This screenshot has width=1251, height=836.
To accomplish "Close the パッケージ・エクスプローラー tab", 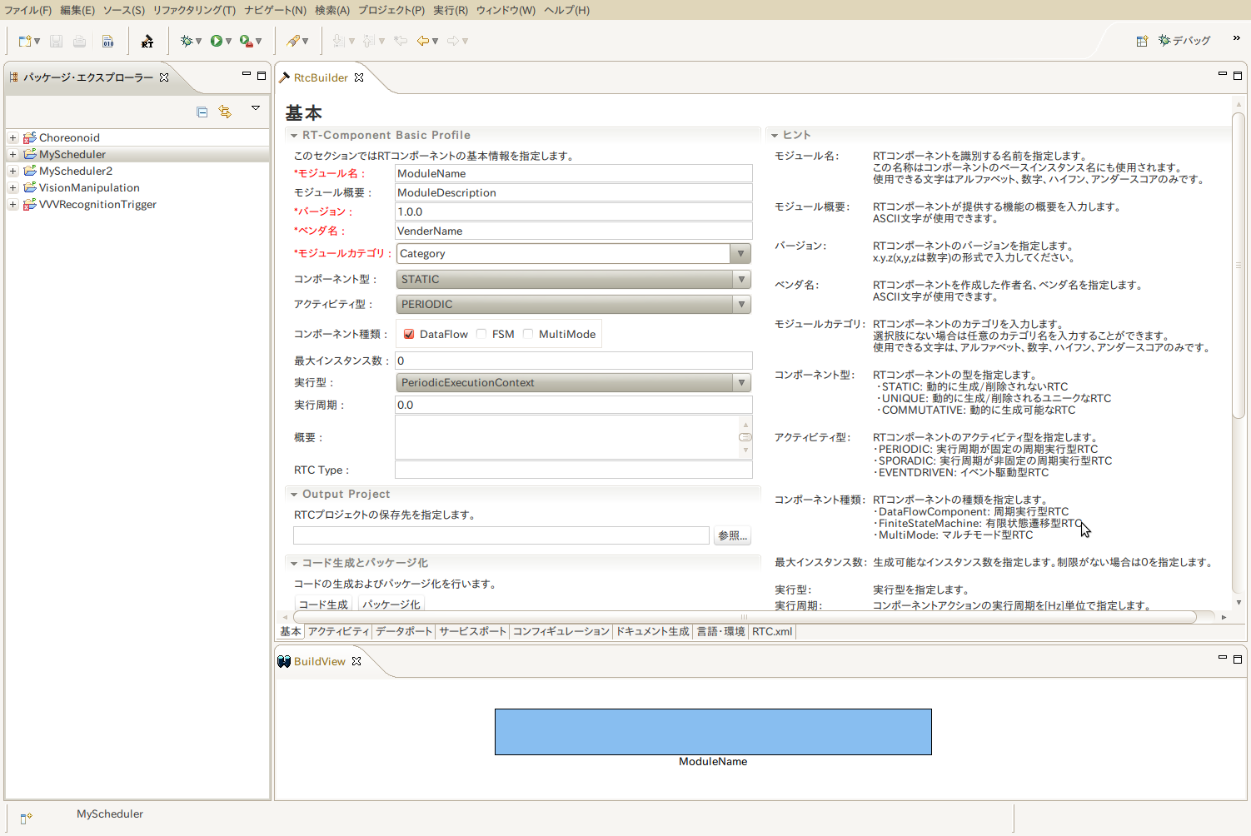I will 164,77.
